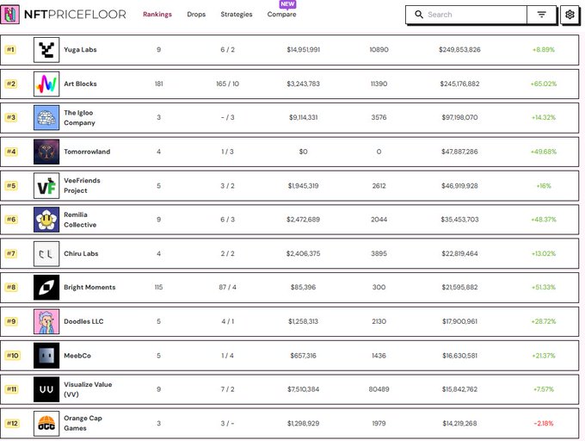
Task: Click Visualize Value sales count 80489
Action: click(x=379, y=389)
